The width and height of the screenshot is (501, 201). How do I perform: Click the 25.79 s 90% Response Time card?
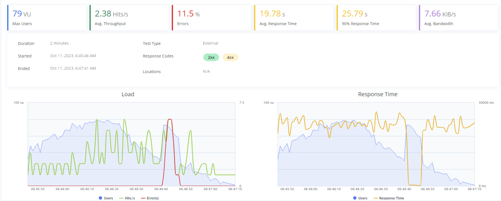(376, 18)
